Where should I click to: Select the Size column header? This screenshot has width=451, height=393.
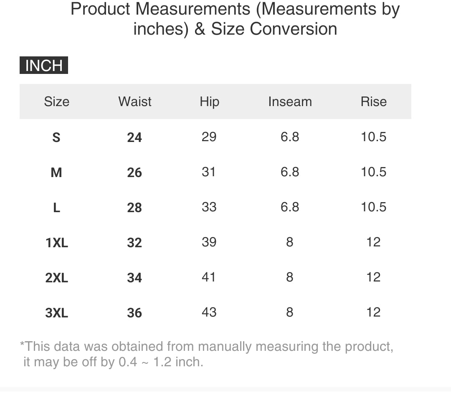coord(56,101)
